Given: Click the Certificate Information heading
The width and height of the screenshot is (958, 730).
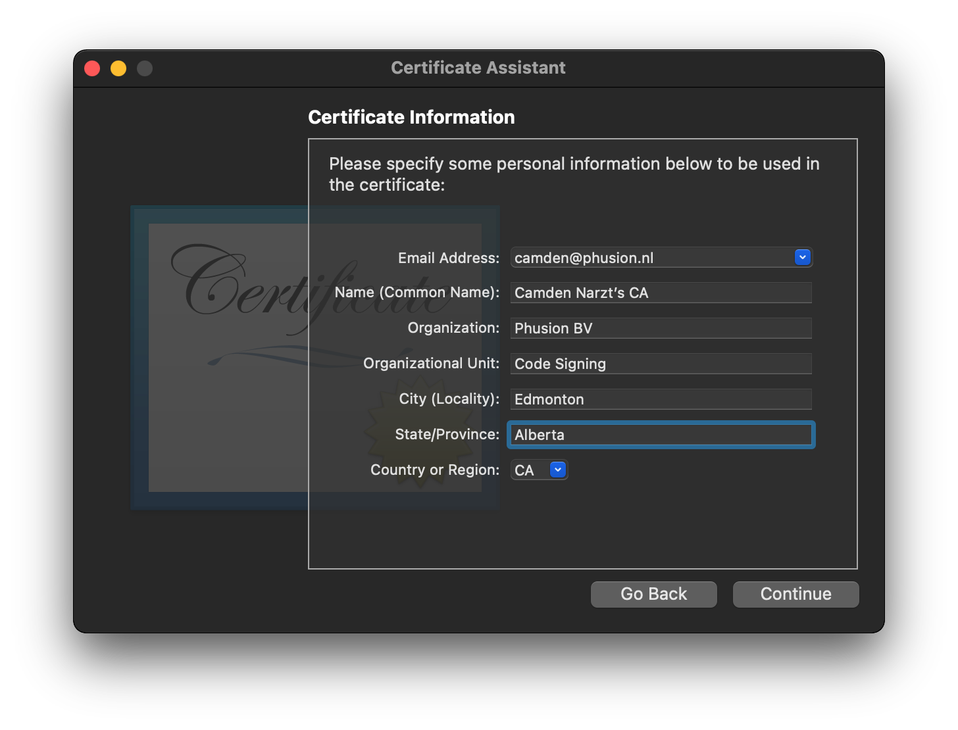Looking at the screenshot, I should click(x=411, y=117).
